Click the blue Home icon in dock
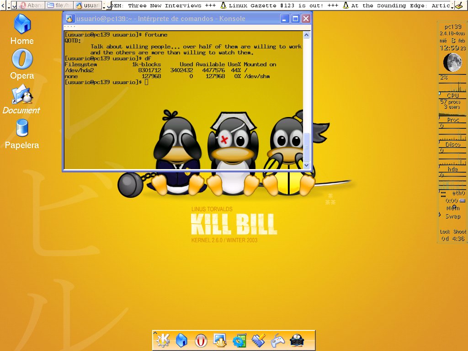 [181, 340]
